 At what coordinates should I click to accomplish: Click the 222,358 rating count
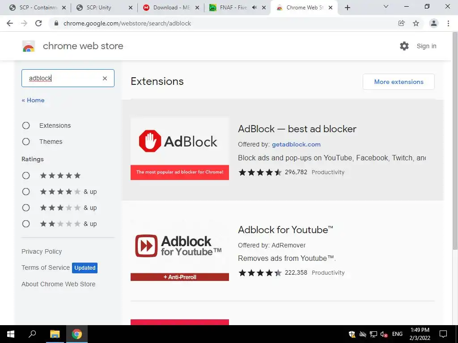[x=296, y=273]
